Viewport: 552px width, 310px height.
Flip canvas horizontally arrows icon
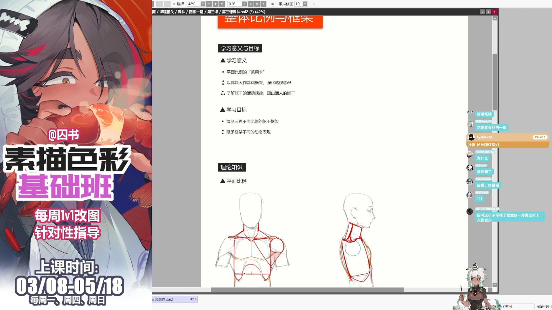click(272, 4)
